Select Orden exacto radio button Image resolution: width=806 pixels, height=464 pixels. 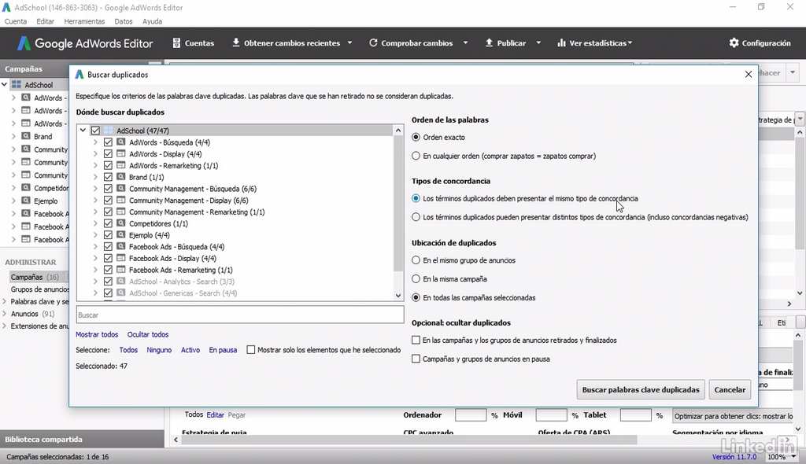point(416,137)
